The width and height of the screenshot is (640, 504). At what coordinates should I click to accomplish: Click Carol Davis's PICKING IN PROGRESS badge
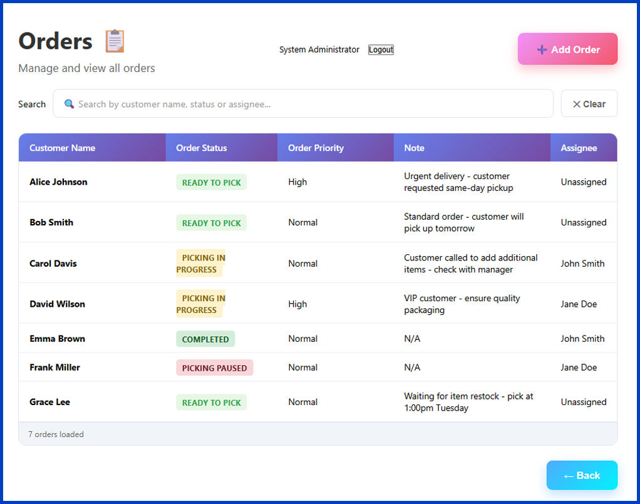click(x=200, y=264)
